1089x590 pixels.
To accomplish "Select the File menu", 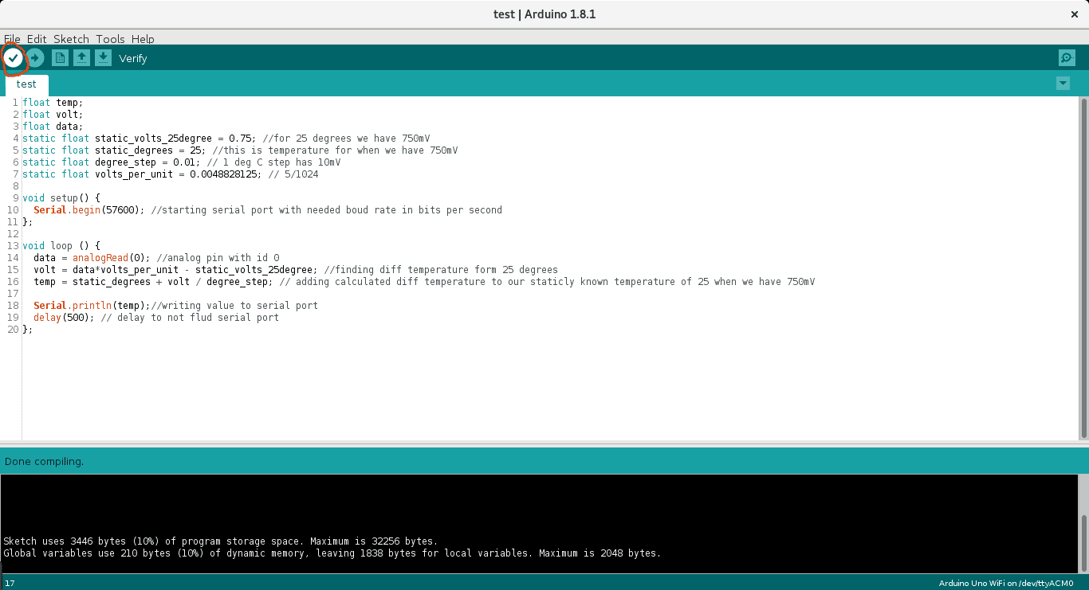I will click(12, 38).
